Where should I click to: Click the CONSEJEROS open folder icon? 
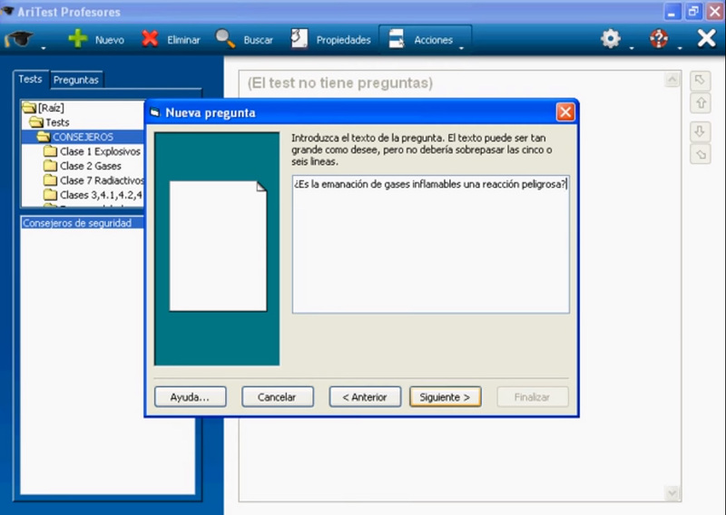[44, 137]
